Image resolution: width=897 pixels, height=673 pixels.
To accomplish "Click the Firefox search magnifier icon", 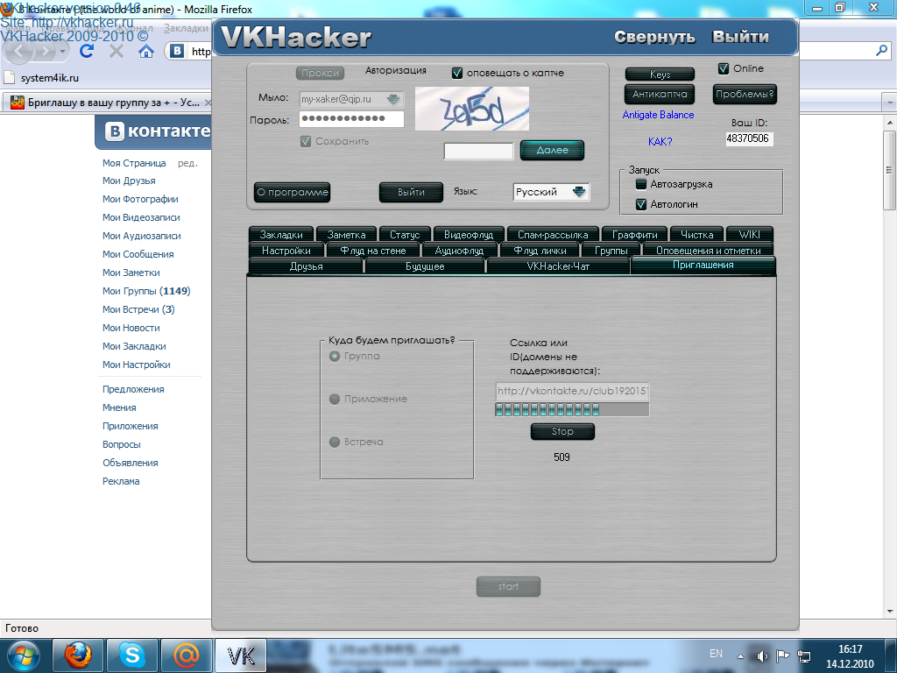I will point(881,51).
